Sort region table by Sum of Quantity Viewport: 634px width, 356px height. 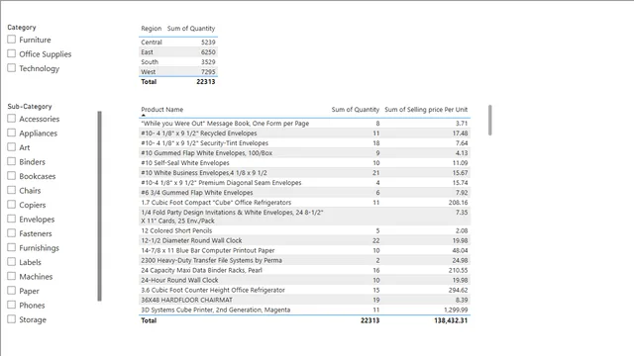(191, 29)
